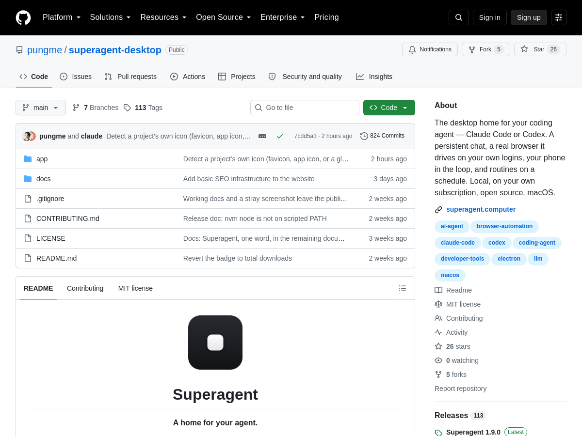Click the Sign up button
Viewport: 582px width, 436px height.
[x=529, y=17]
